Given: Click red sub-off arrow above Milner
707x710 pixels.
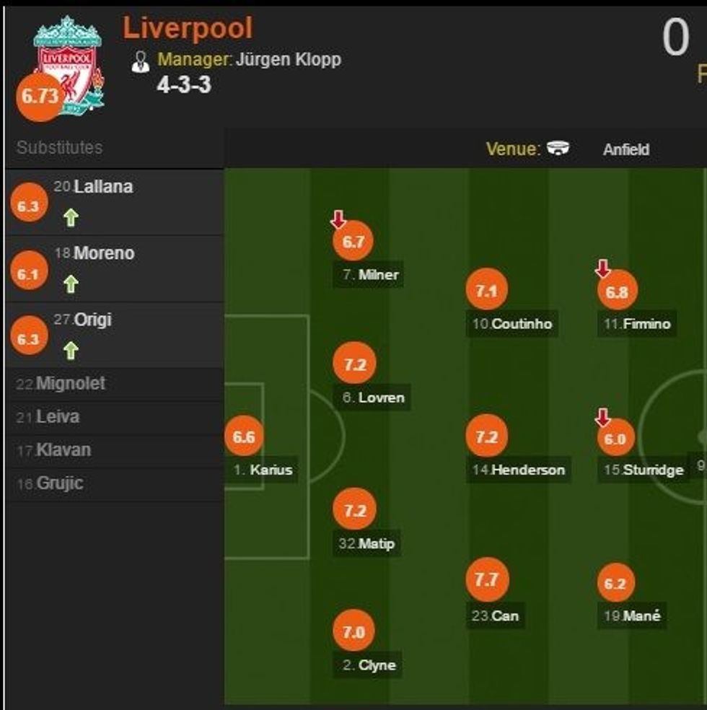Looking at the screenshot, I should tap(338, 219).
